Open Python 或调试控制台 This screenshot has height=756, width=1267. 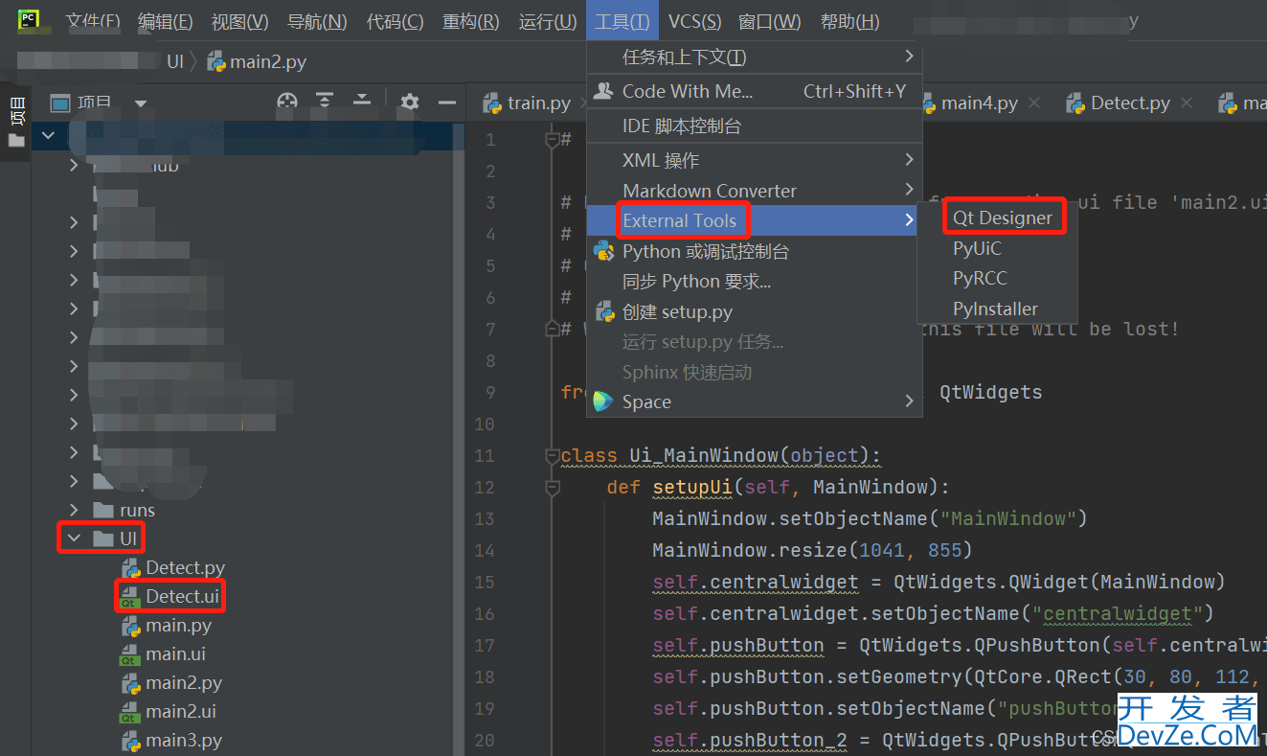click(755, 251)
